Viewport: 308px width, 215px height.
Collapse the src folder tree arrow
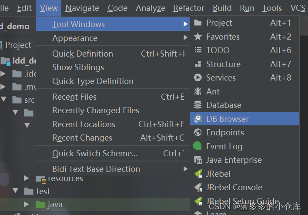click(x=3, y=99)
